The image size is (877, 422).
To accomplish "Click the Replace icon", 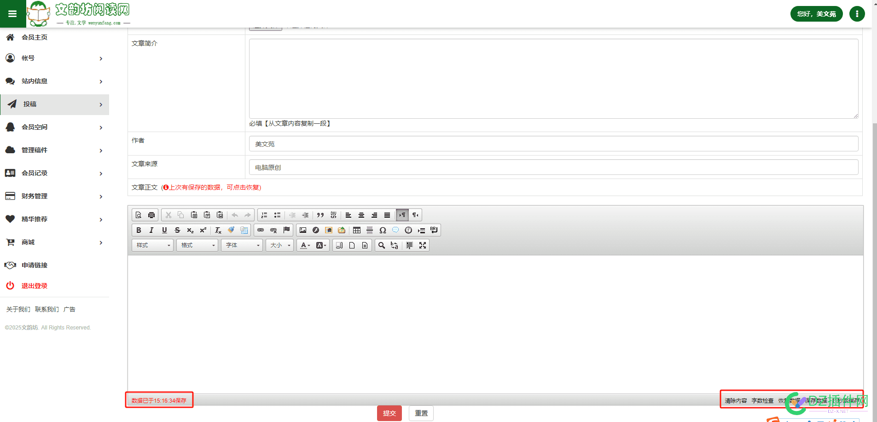I will tap(395, 245).
